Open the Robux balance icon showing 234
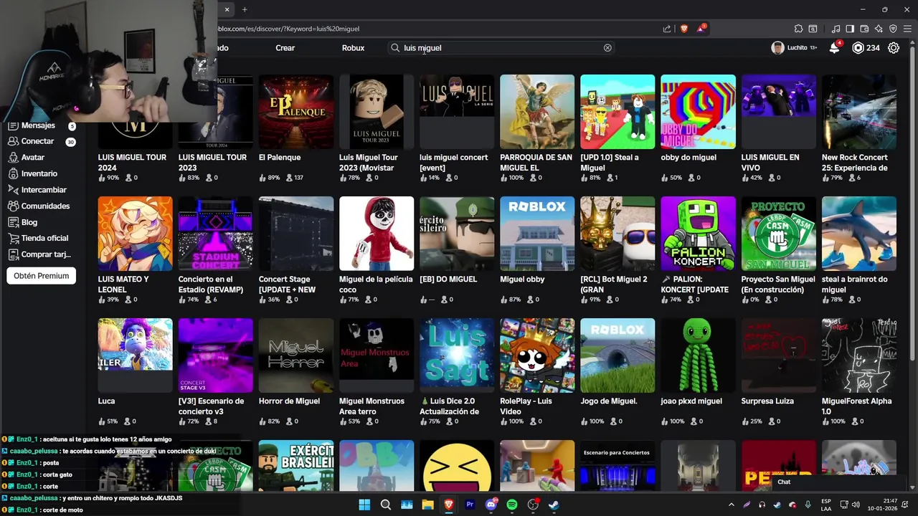Image resolution: width=918 pixels, height=516 pixels. (x=858, y=48)
